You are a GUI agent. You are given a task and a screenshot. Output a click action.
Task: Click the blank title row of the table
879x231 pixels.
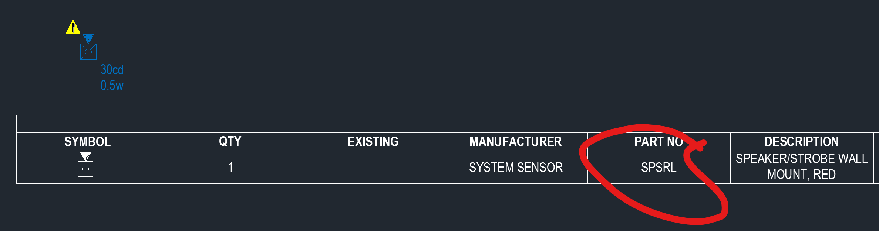[448, 124]
